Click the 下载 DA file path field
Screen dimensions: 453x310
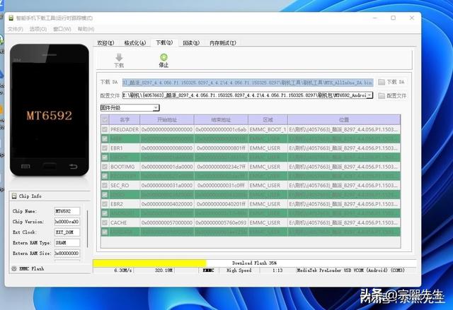[x=248, y=83]
